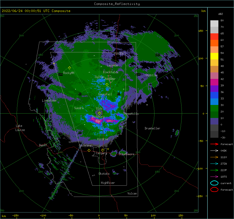Screen dimensions: 234x219
Task: Click the white plus marker east of ThreeHills
Action: click(x=147, y=105)
